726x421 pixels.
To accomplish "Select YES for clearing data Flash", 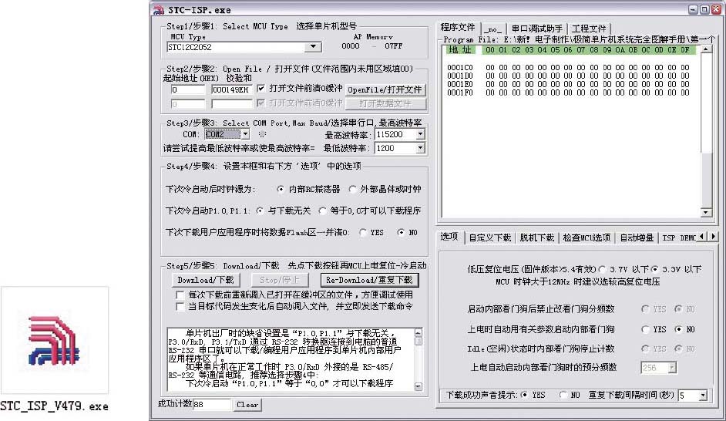I will click(x=363, y=233).
